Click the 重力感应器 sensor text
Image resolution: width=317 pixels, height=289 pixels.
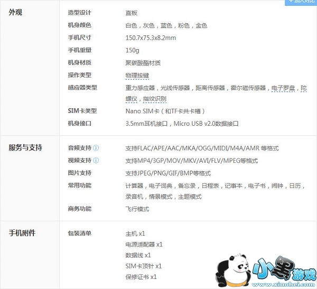(140, 88)
